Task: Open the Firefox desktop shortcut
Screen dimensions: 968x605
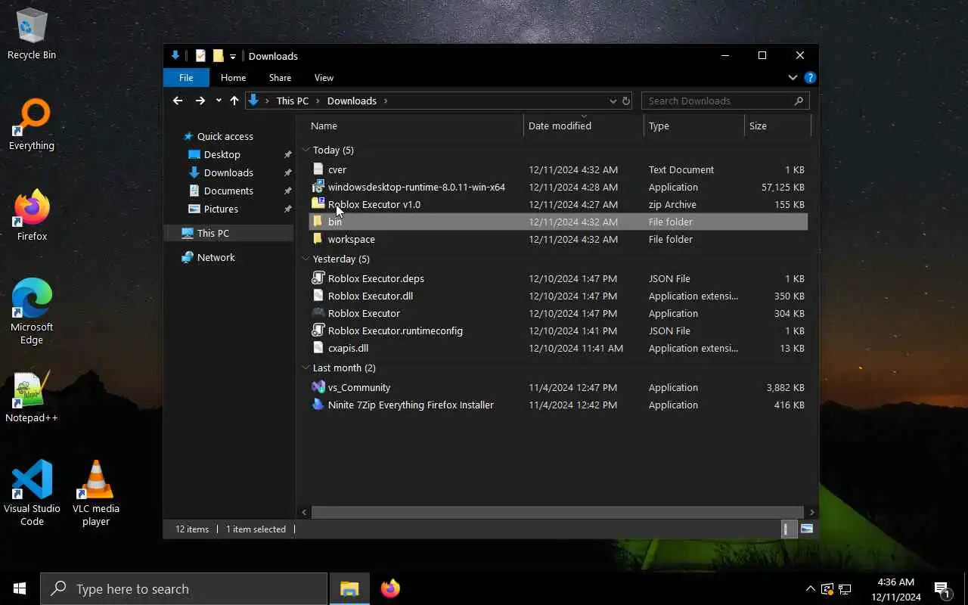Action: (32, 216)
